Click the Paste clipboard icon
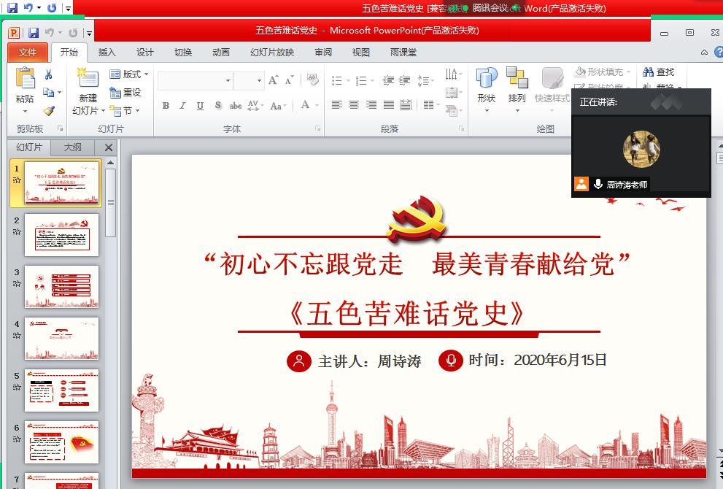 coord(25,79)
